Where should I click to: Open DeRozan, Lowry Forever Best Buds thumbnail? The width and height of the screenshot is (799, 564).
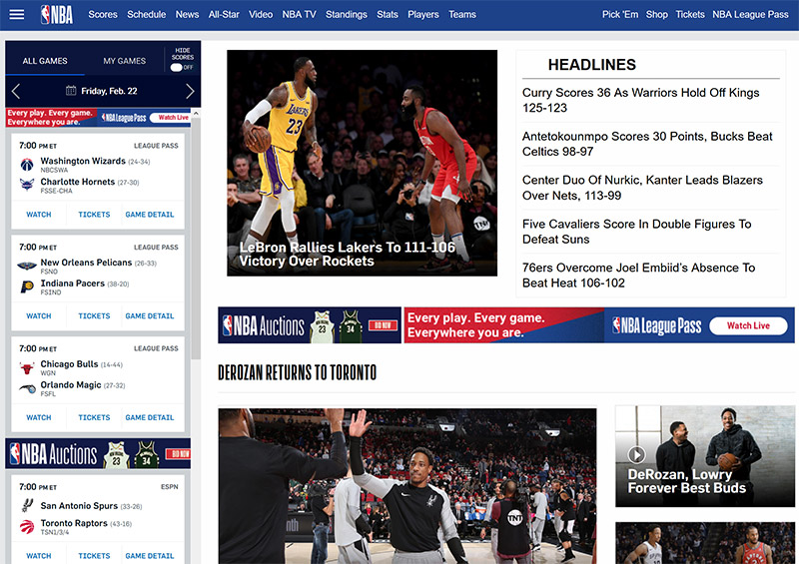[x=705, y=456]
